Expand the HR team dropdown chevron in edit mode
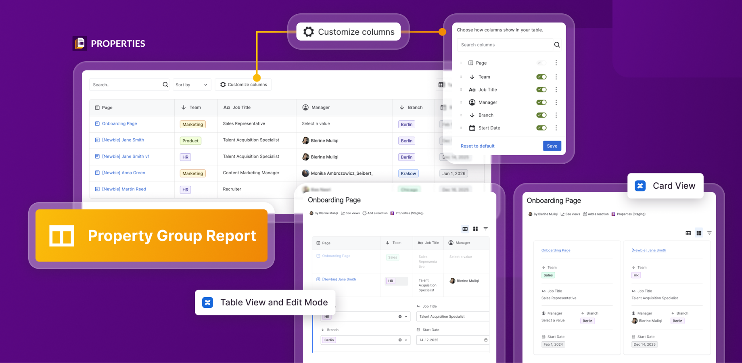This screenshot has height=363, width=742. (x=406, y=317)
